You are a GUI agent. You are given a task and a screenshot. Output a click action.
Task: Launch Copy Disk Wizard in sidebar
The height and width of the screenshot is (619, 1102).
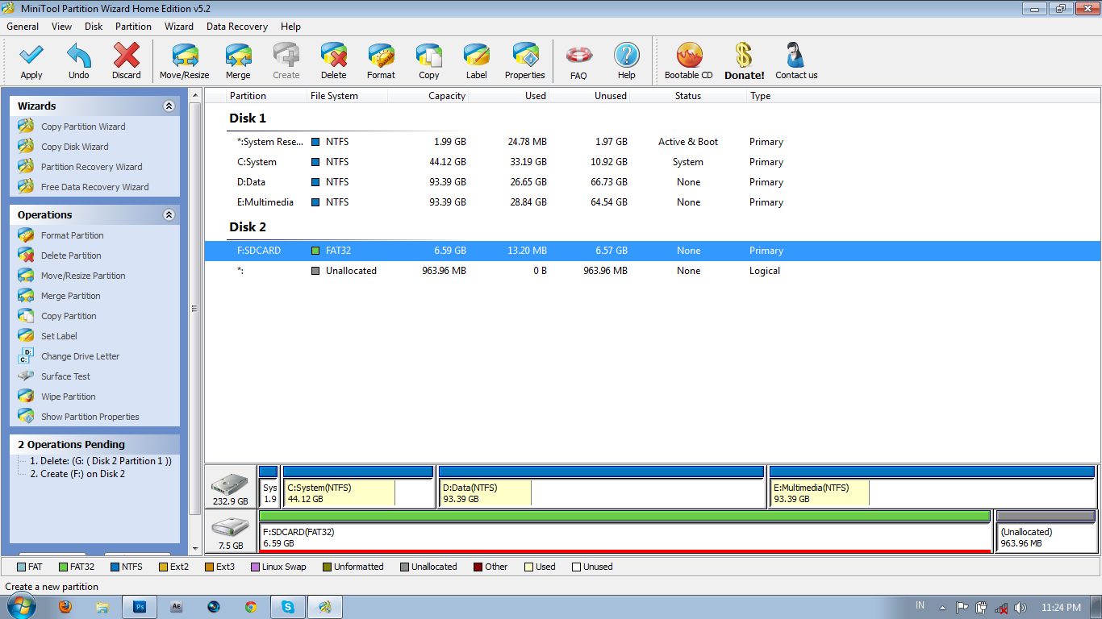click(x=74, y=147)
